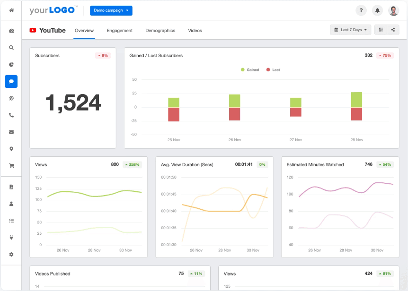Switch to the Demographics tab
The height and width of the screenshot is (291, 408).
(x=160, y=30)
